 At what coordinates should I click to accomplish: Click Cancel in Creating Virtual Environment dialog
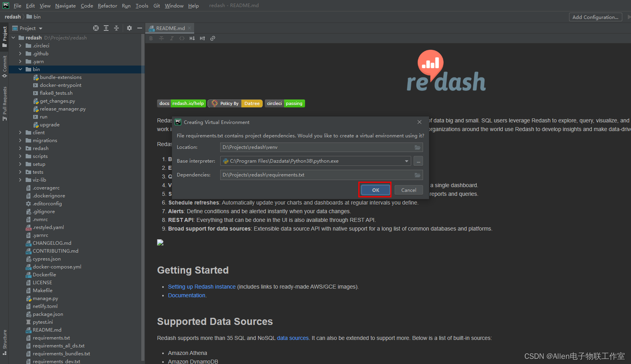coord(408,190)
